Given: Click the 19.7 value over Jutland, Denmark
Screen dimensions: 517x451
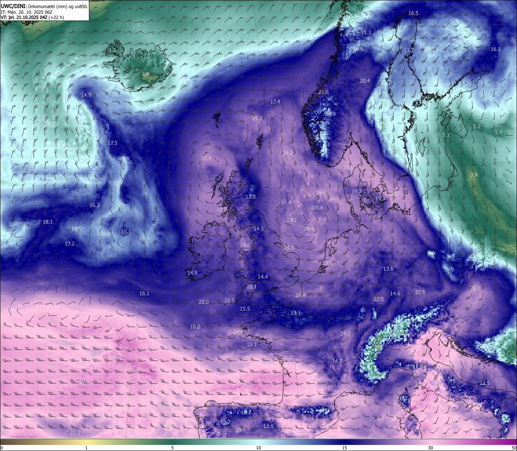Looking at the screenshot, I should tap(357, 192).
